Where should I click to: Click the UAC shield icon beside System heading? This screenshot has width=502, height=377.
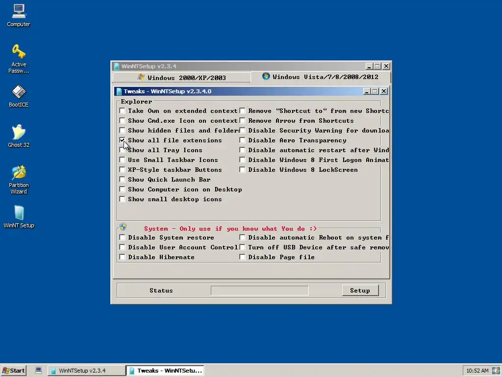pos(123,227)
